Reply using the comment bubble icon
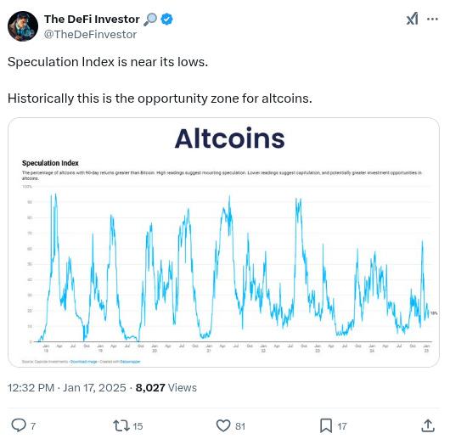 [x=19, y=425]
